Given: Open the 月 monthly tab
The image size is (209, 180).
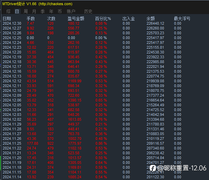Looking at the screenshot, I should coord(34,11).
